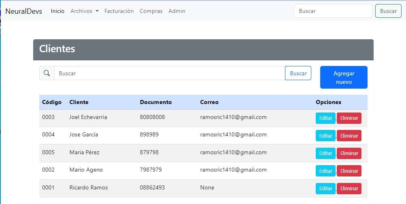Click the name Jose García
406x204 pixels.
(84, 135)
